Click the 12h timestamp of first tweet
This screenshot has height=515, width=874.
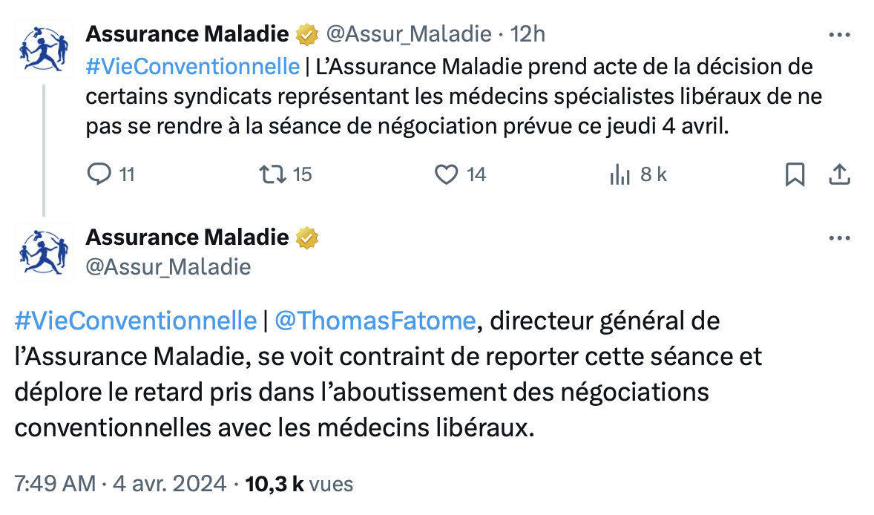click(x=528, y=35)
